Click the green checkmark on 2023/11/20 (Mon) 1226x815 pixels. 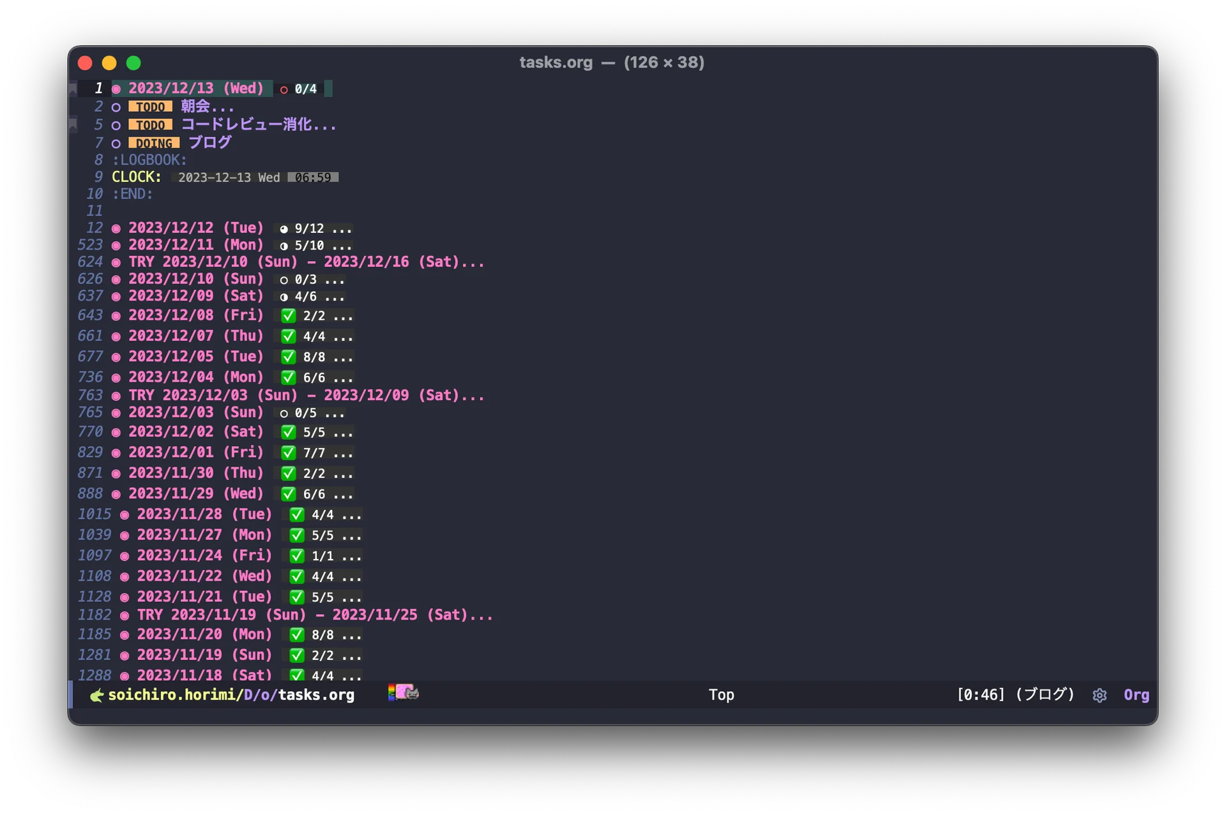pyautogui.click(x=297, y=634)
